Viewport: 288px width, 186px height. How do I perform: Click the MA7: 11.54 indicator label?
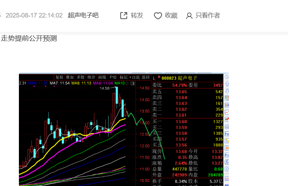[x=60, y=83]
